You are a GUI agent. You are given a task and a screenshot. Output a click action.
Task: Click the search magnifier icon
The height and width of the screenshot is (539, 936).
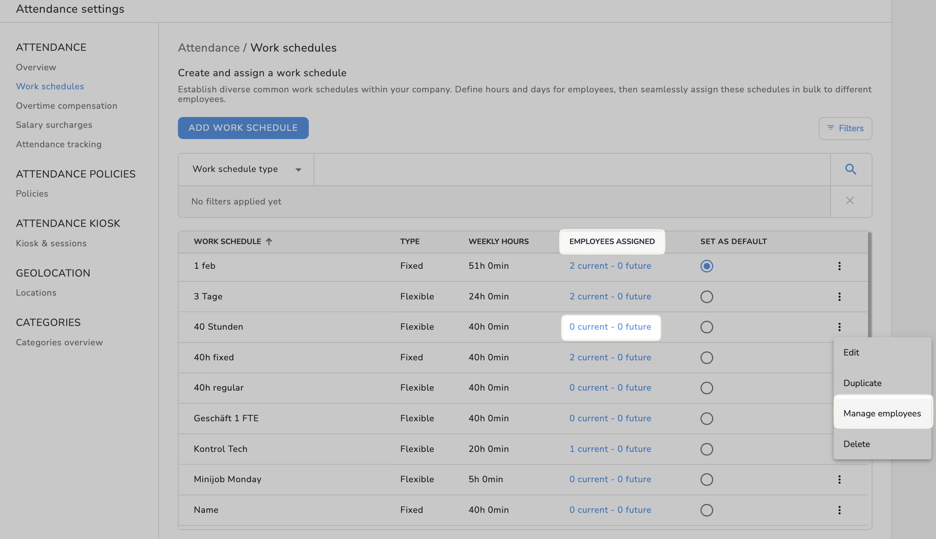point(851,169)
